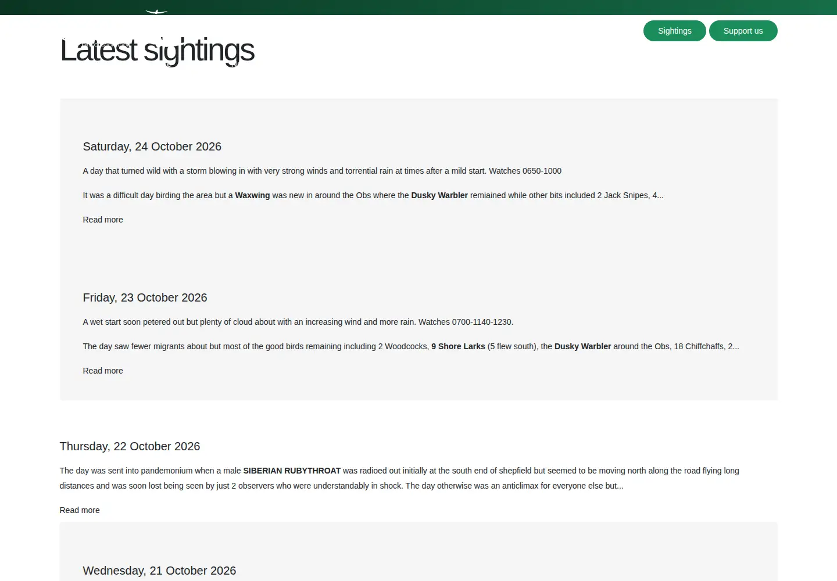Open the Saturday, 24 October 2026 heading
Image resolution: width=837 pixels, height=581 pixels.
tap(152, 146)
